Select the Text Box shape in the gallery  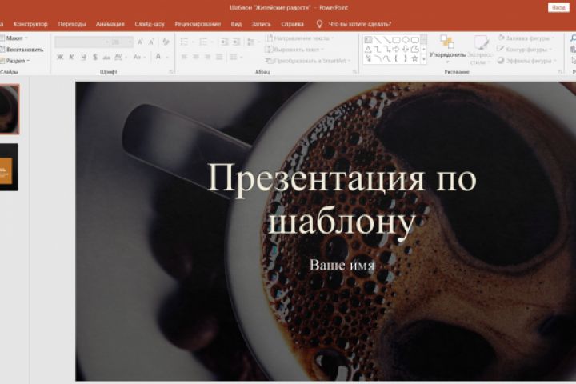click(x=368, y=40)
